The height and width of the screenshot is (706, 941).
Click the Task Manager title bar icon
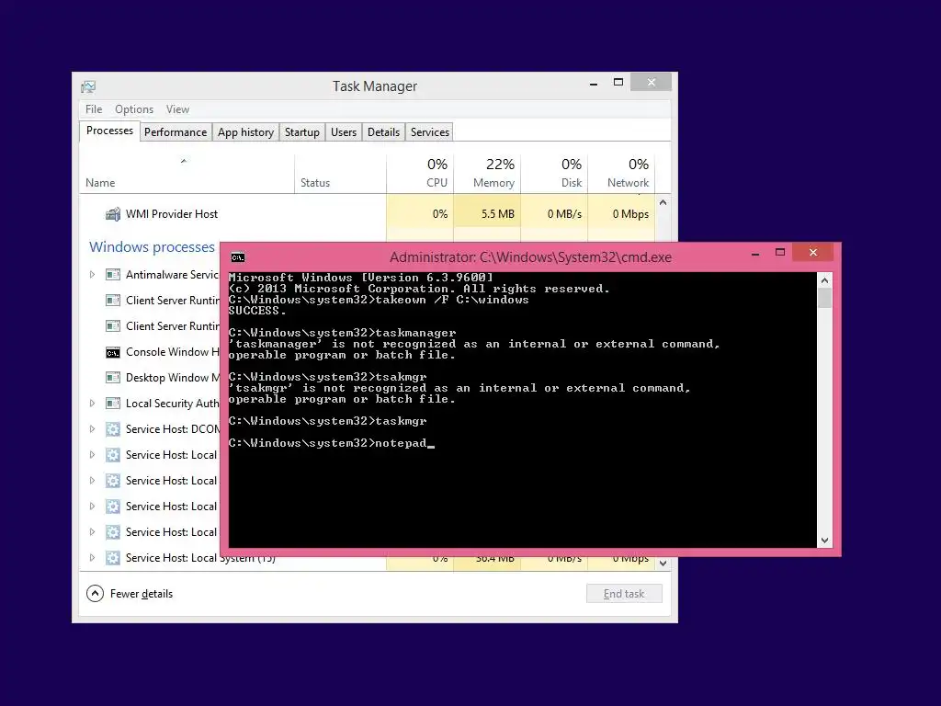(88, 87)
